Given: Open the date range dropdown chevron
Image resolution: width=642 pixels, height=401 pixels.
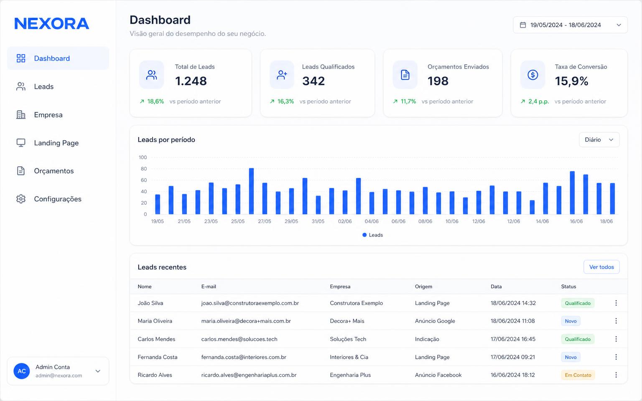Looking at the screenshot, I should [x=619, y=25].
